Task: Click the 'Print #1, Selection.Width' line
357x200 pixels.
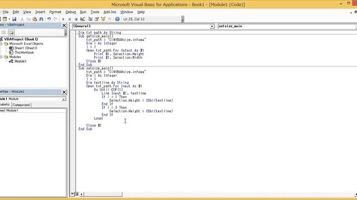Action: click(x=118, y=58)
